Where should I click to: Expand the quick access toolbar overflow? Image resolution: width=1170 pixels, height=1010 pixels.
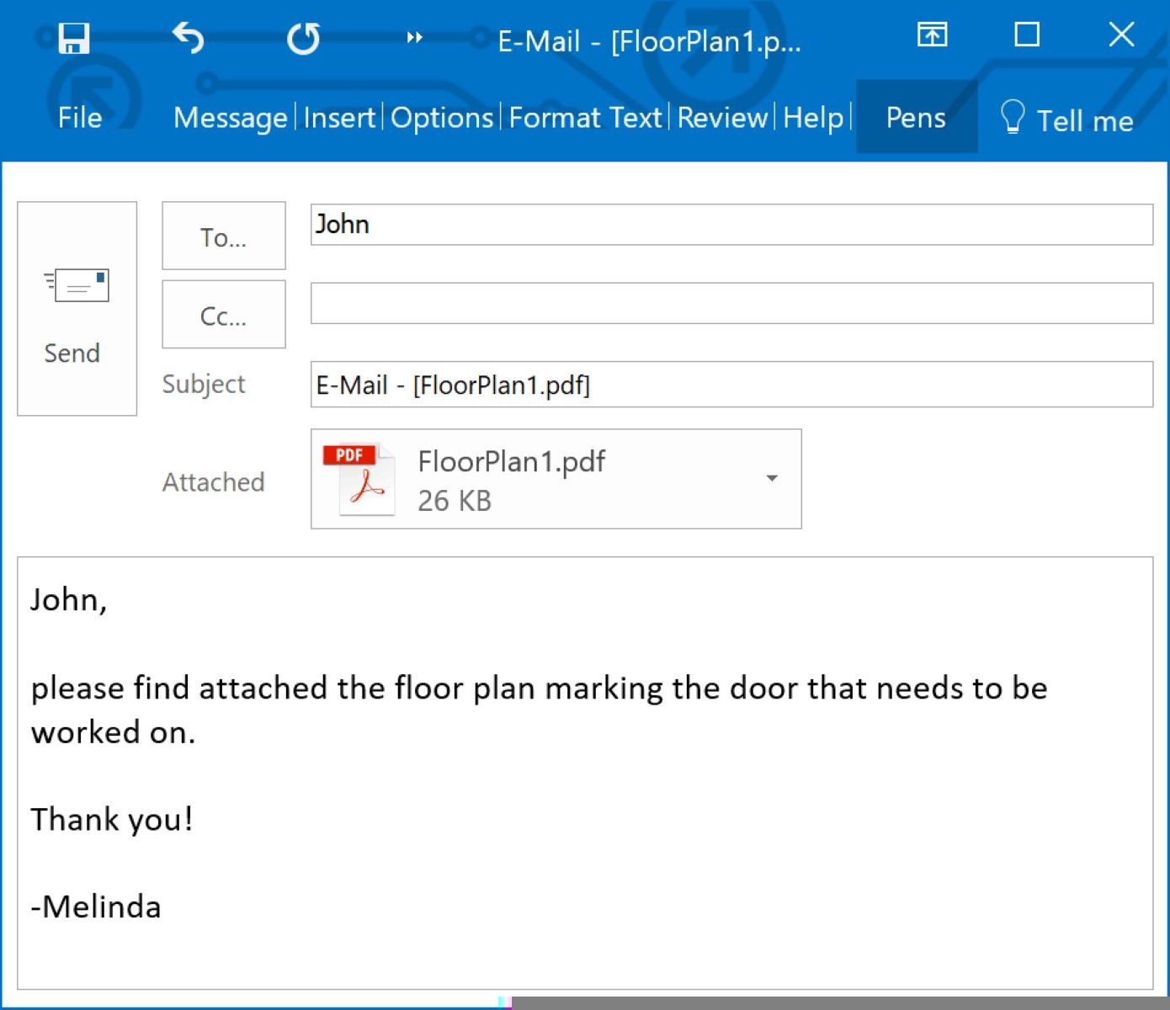click(414, 38)
